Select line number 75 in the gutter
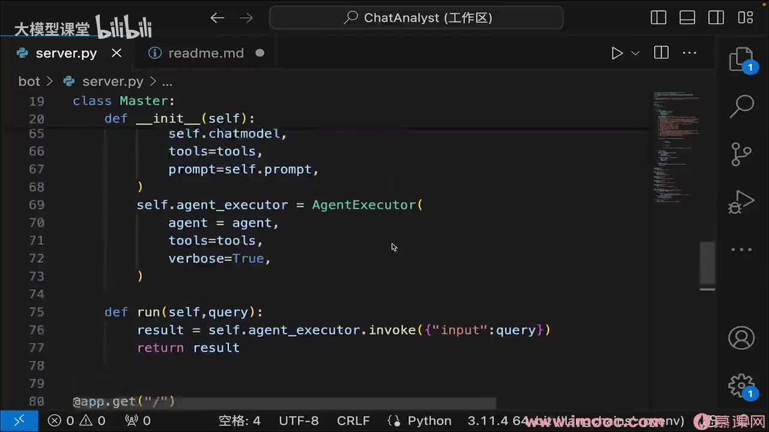769x432 pixels. coord(37,312)
